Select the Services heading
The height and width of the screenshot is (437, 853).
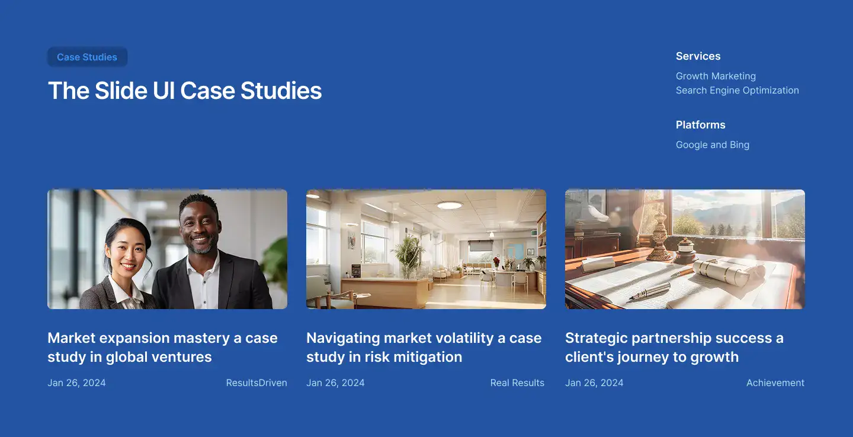point(698,56)
